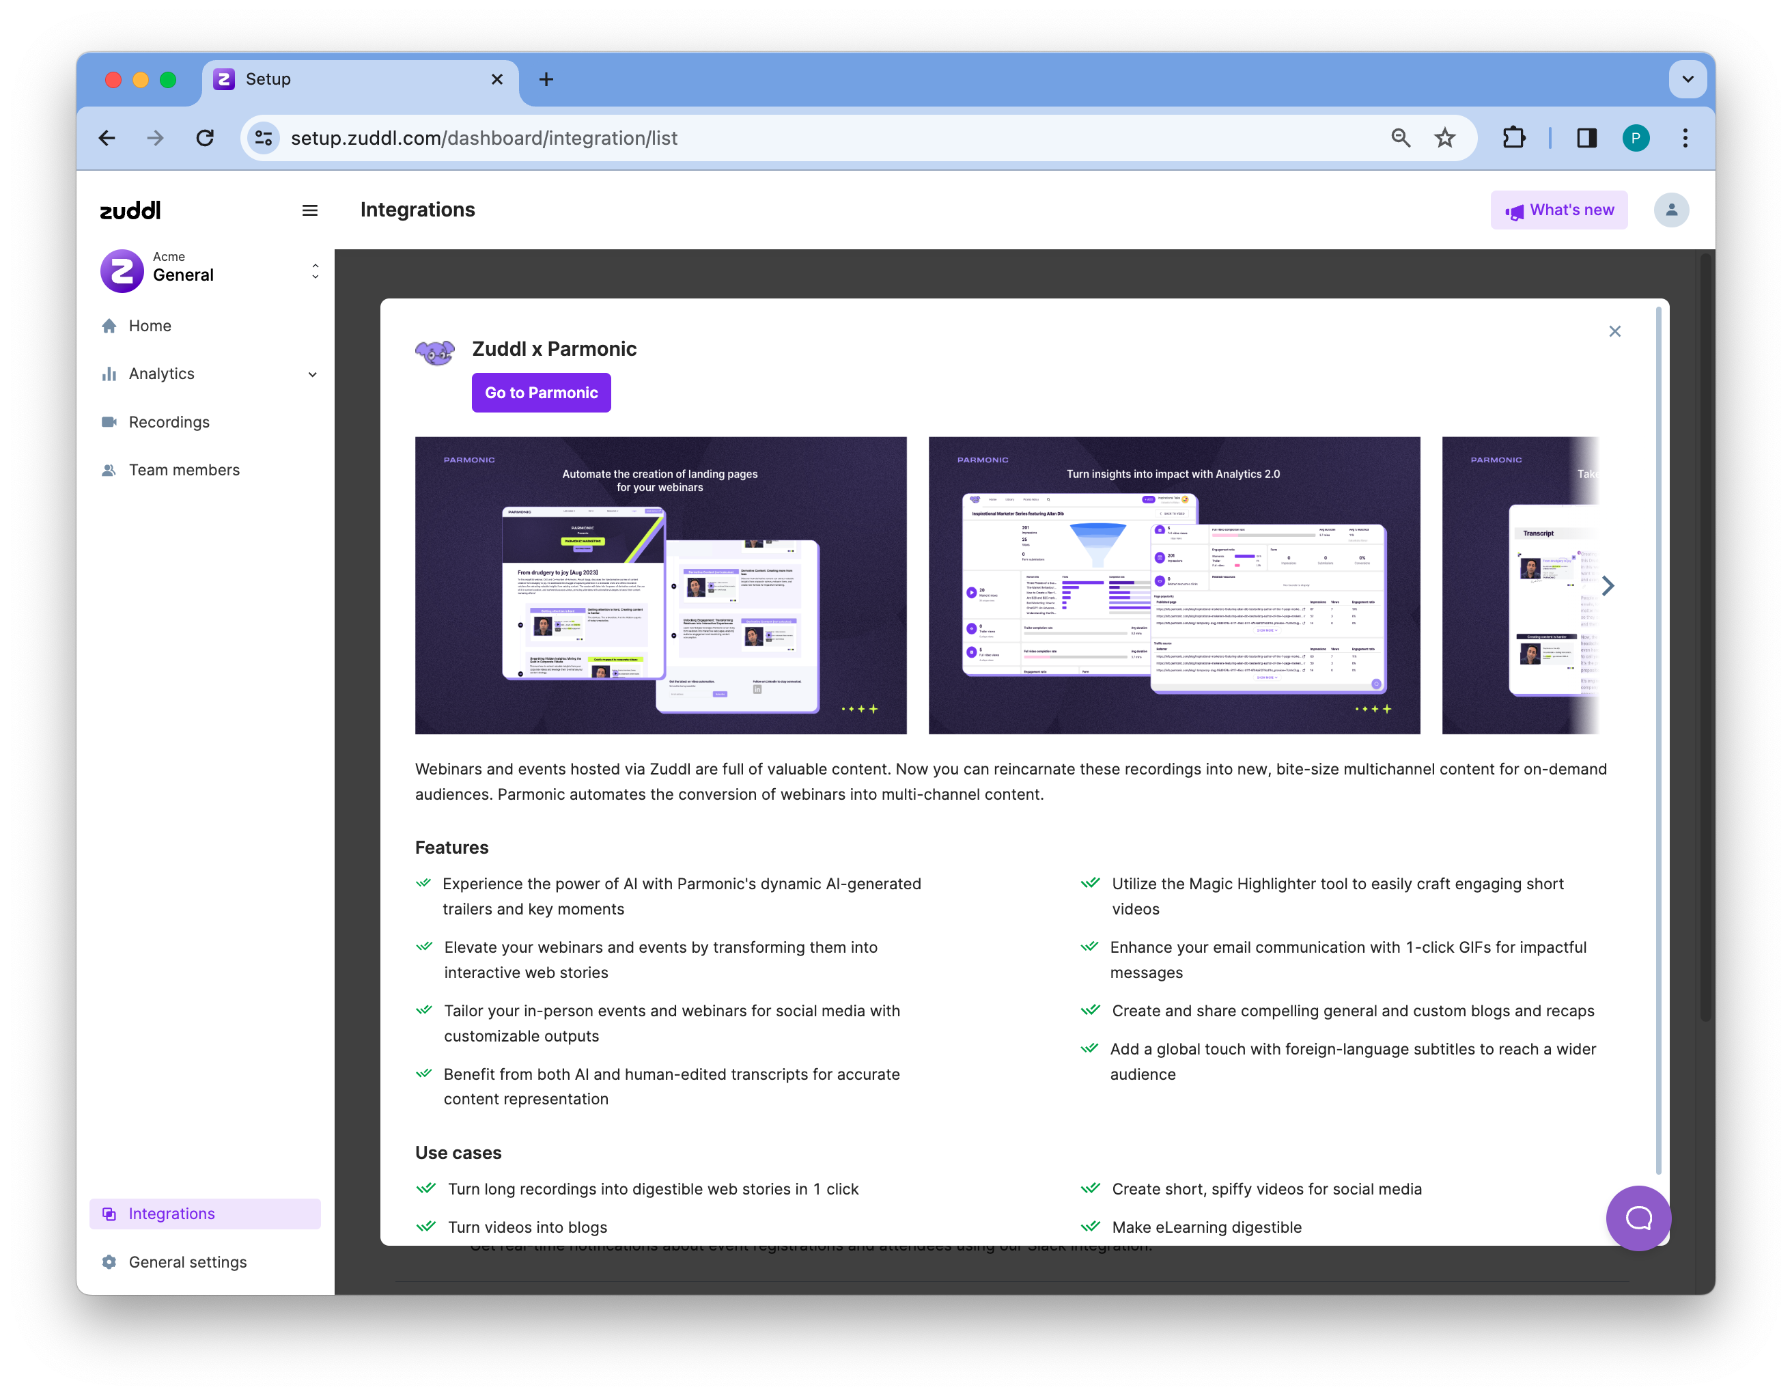Advance the carousel with the next arrow
Screen dimensions: 1792x1396
click(1608, 586)
